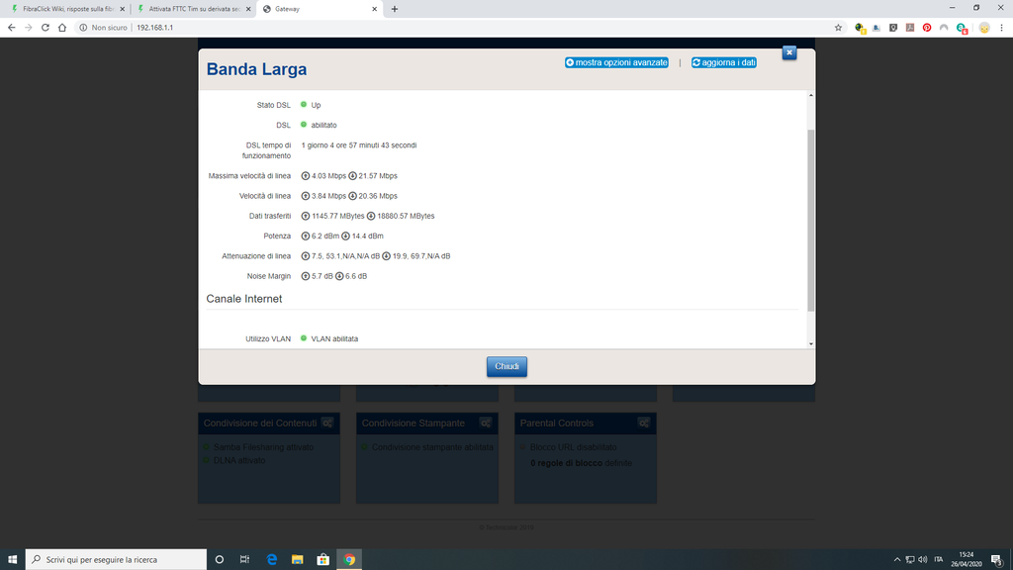The height and width of the screenshot is (570, 1013).
Task: Open the Pinterest extension
Action: click(x=927, y=28)
